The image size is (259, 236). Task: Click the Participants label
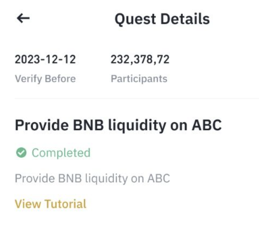point(139,79)
